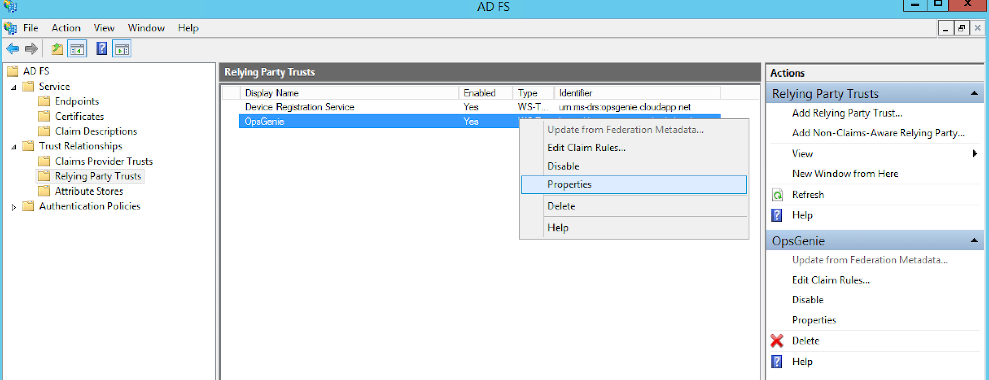Image resolution: width=989 pixels, height=380 pixels.
Task: Sort by Identifier column header
Action: [637, 93]
